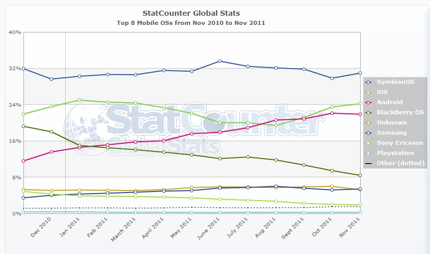Click the StatCounter Global Stats chart title
The image size is (435, 254).
(x=191, y=13)
